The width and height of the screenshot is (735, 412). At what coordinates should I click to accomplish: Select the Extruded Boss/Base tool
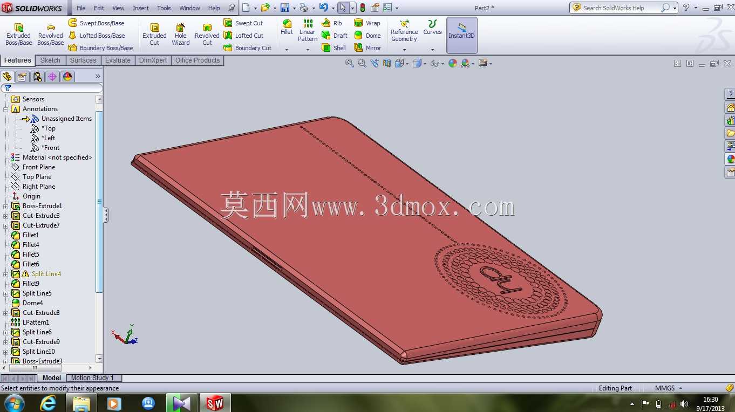18,35
